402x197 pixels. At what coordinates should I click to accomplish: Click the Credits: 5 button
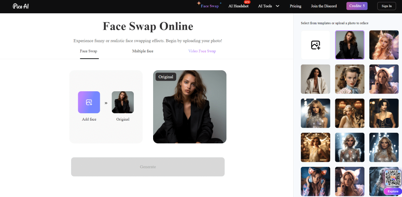click(357, 6)
